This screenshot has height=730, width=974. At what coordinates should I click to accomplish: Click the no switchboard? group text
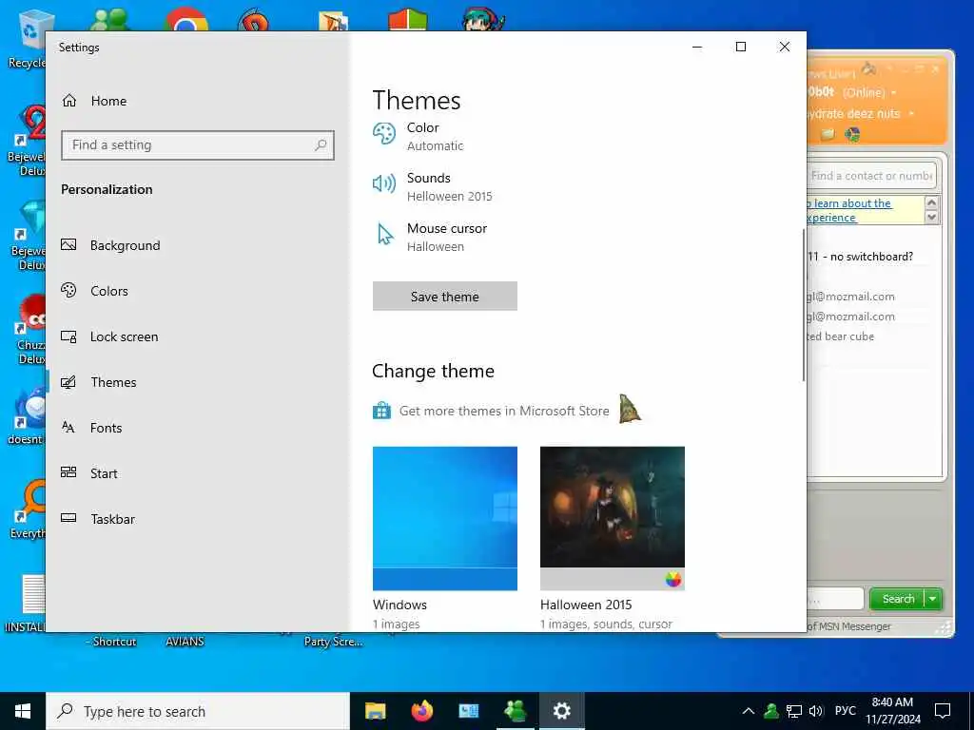[860, 257]
